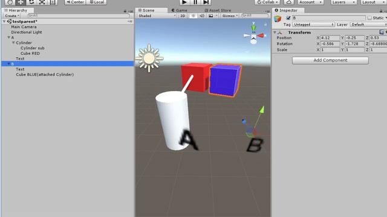Open the testparent scene options menu

click(x=130, y=22)
